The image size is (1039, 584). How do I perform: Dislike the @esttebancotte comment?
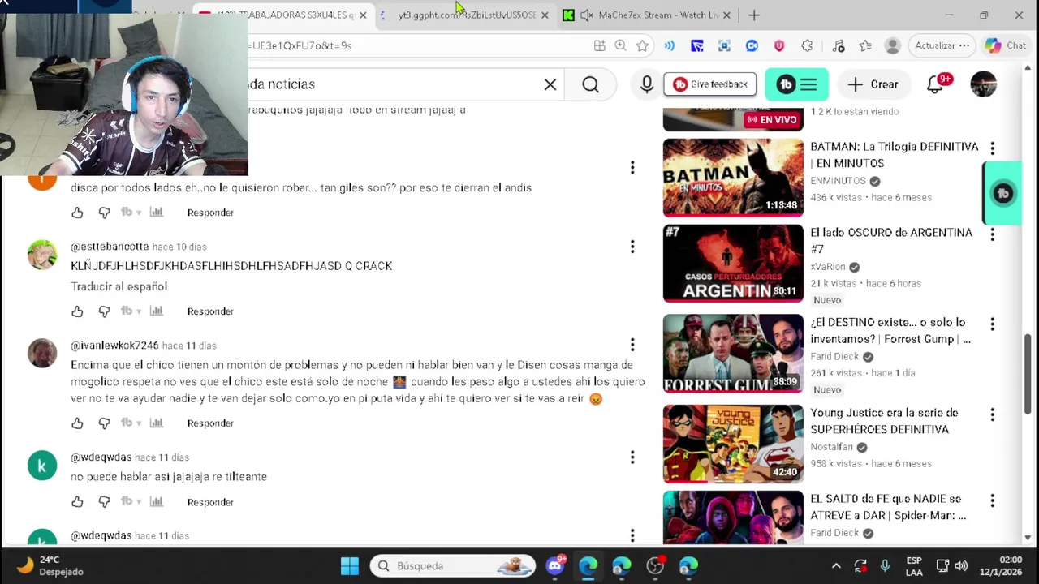coord(104,311)
